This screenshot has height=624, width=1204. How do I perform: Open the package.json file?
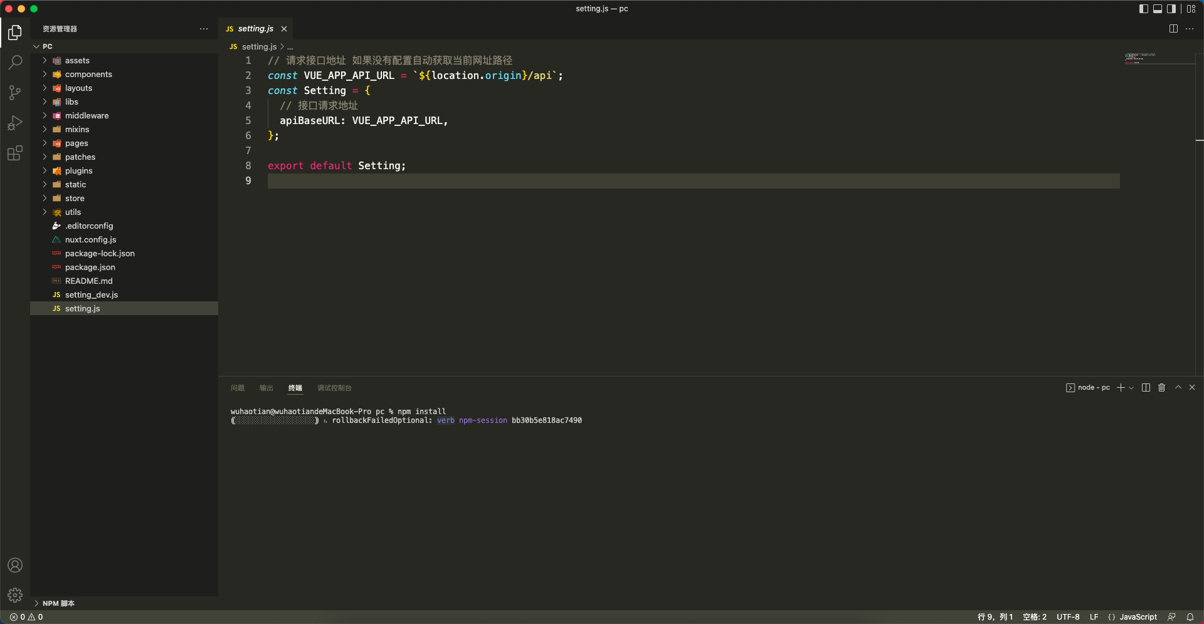(x=124, y=268)
